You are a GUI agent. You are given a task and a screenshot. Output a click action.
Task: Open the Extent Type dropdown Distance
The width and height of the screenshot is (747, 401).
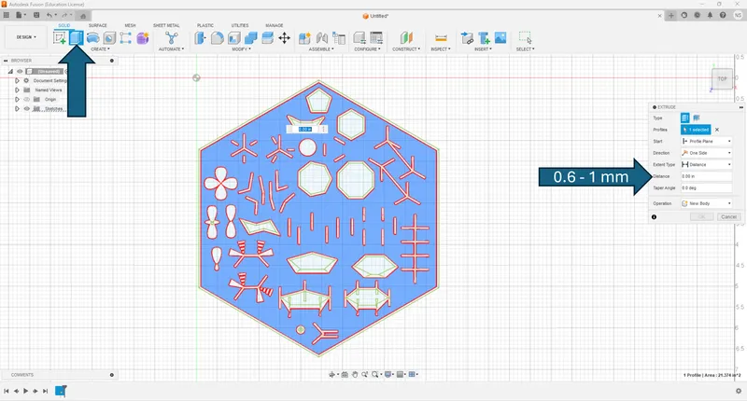point(706,164)
